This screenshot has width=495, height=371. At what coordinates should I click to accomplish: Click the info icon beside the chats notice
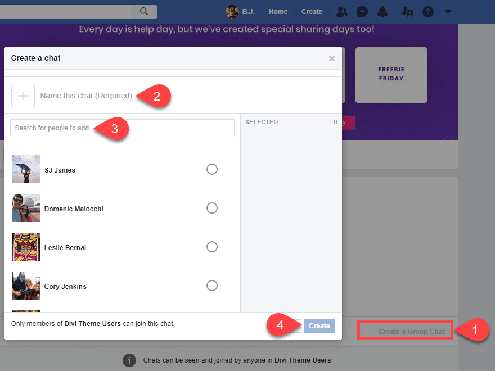(x=130, y=360)
